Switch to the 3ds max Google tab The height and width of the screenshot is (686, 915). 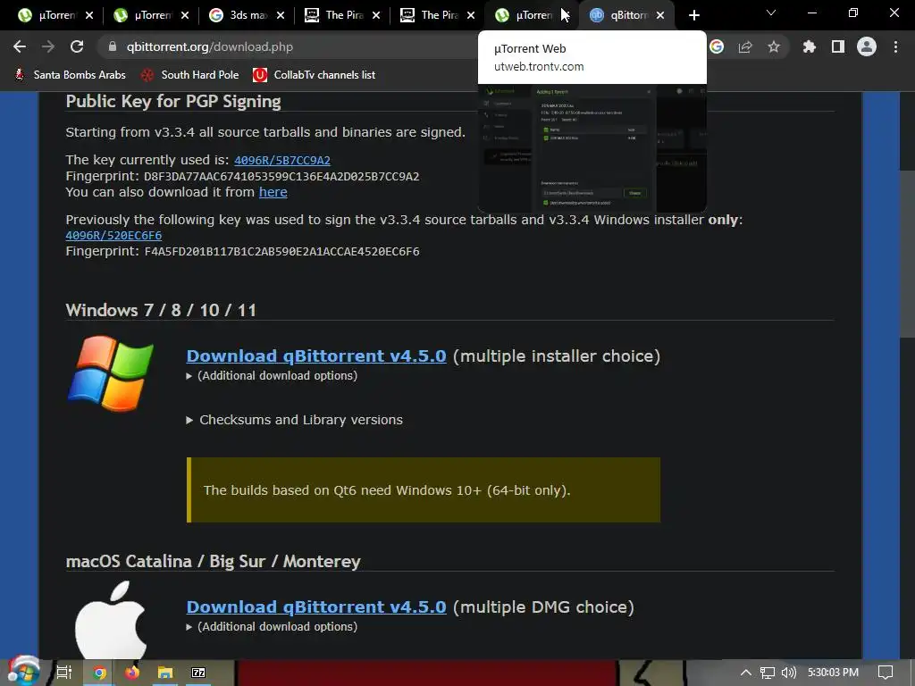[248, 15]
